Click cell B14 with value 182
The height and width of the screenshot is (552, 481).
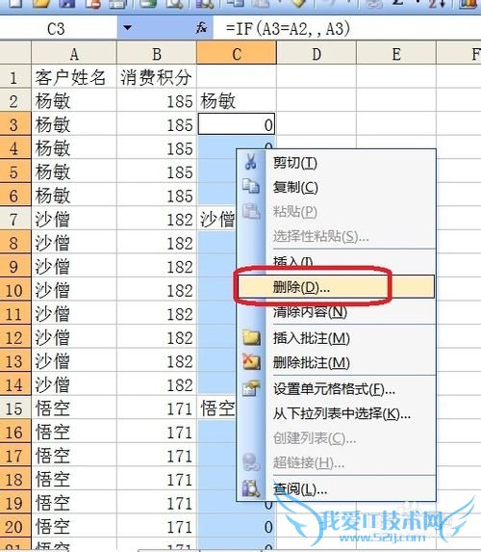tap(157, 384)
